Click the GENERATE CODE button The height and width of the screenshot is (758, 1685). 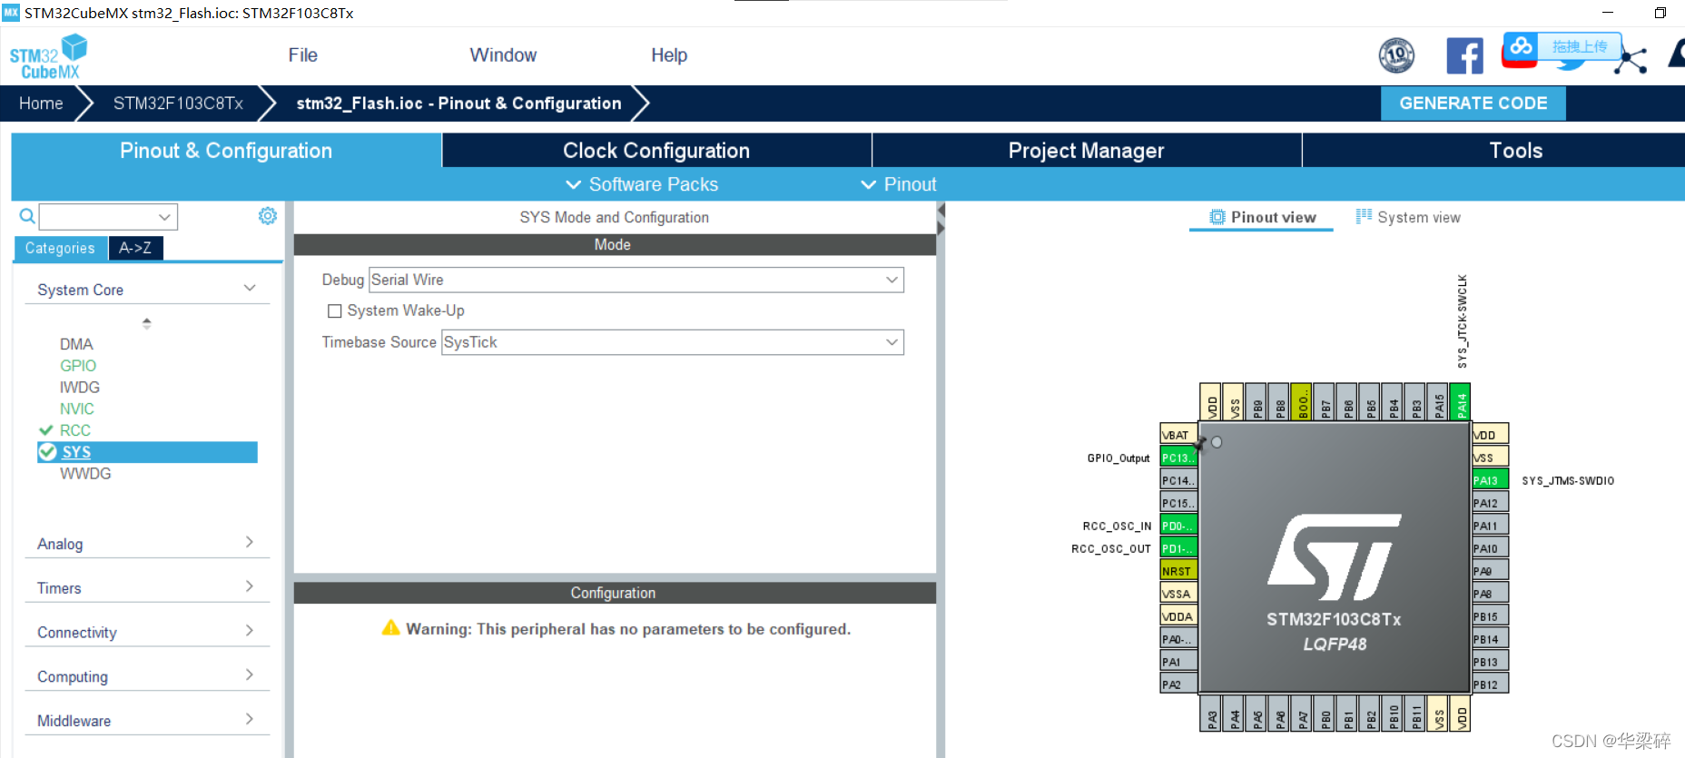[1473, 103]
